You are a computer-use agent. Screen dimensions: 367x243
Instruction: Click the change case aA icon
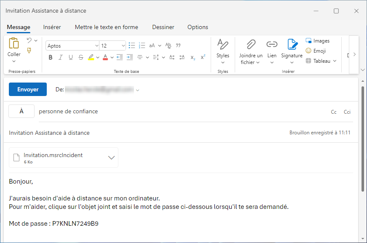tap(152, 45)
